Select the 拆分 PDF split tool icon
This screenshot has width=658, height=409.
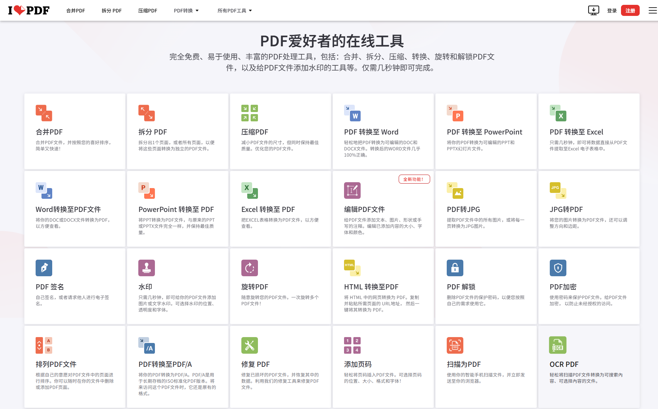click(x=146, y=113)
